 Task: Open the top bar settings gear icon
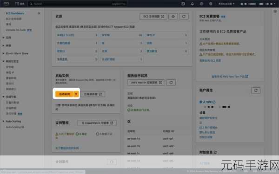point(211,4)
